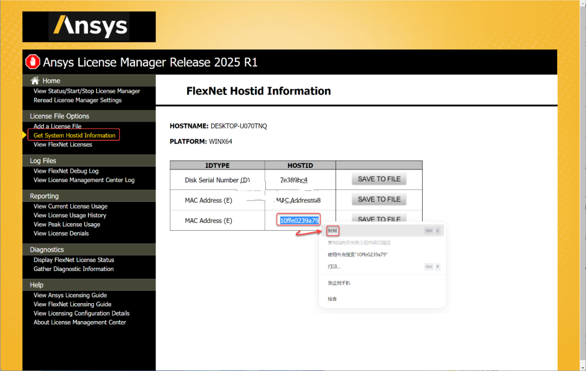The height and width of the screenshot is (371, 586).
Task: Click SAVE TO FILE for first MAC Address
Action: tap(379, 199)
